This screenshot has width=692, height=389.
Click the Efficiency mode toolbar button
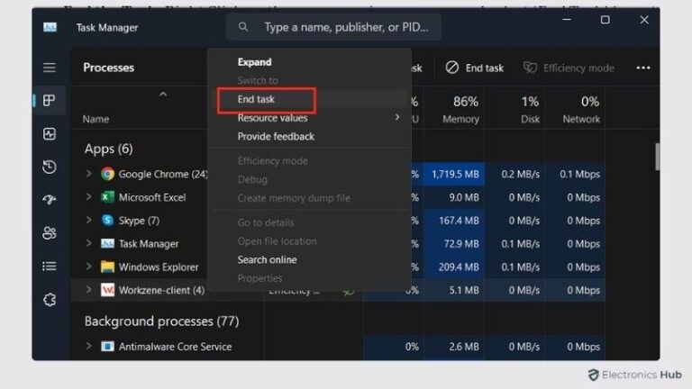(569, 68)
